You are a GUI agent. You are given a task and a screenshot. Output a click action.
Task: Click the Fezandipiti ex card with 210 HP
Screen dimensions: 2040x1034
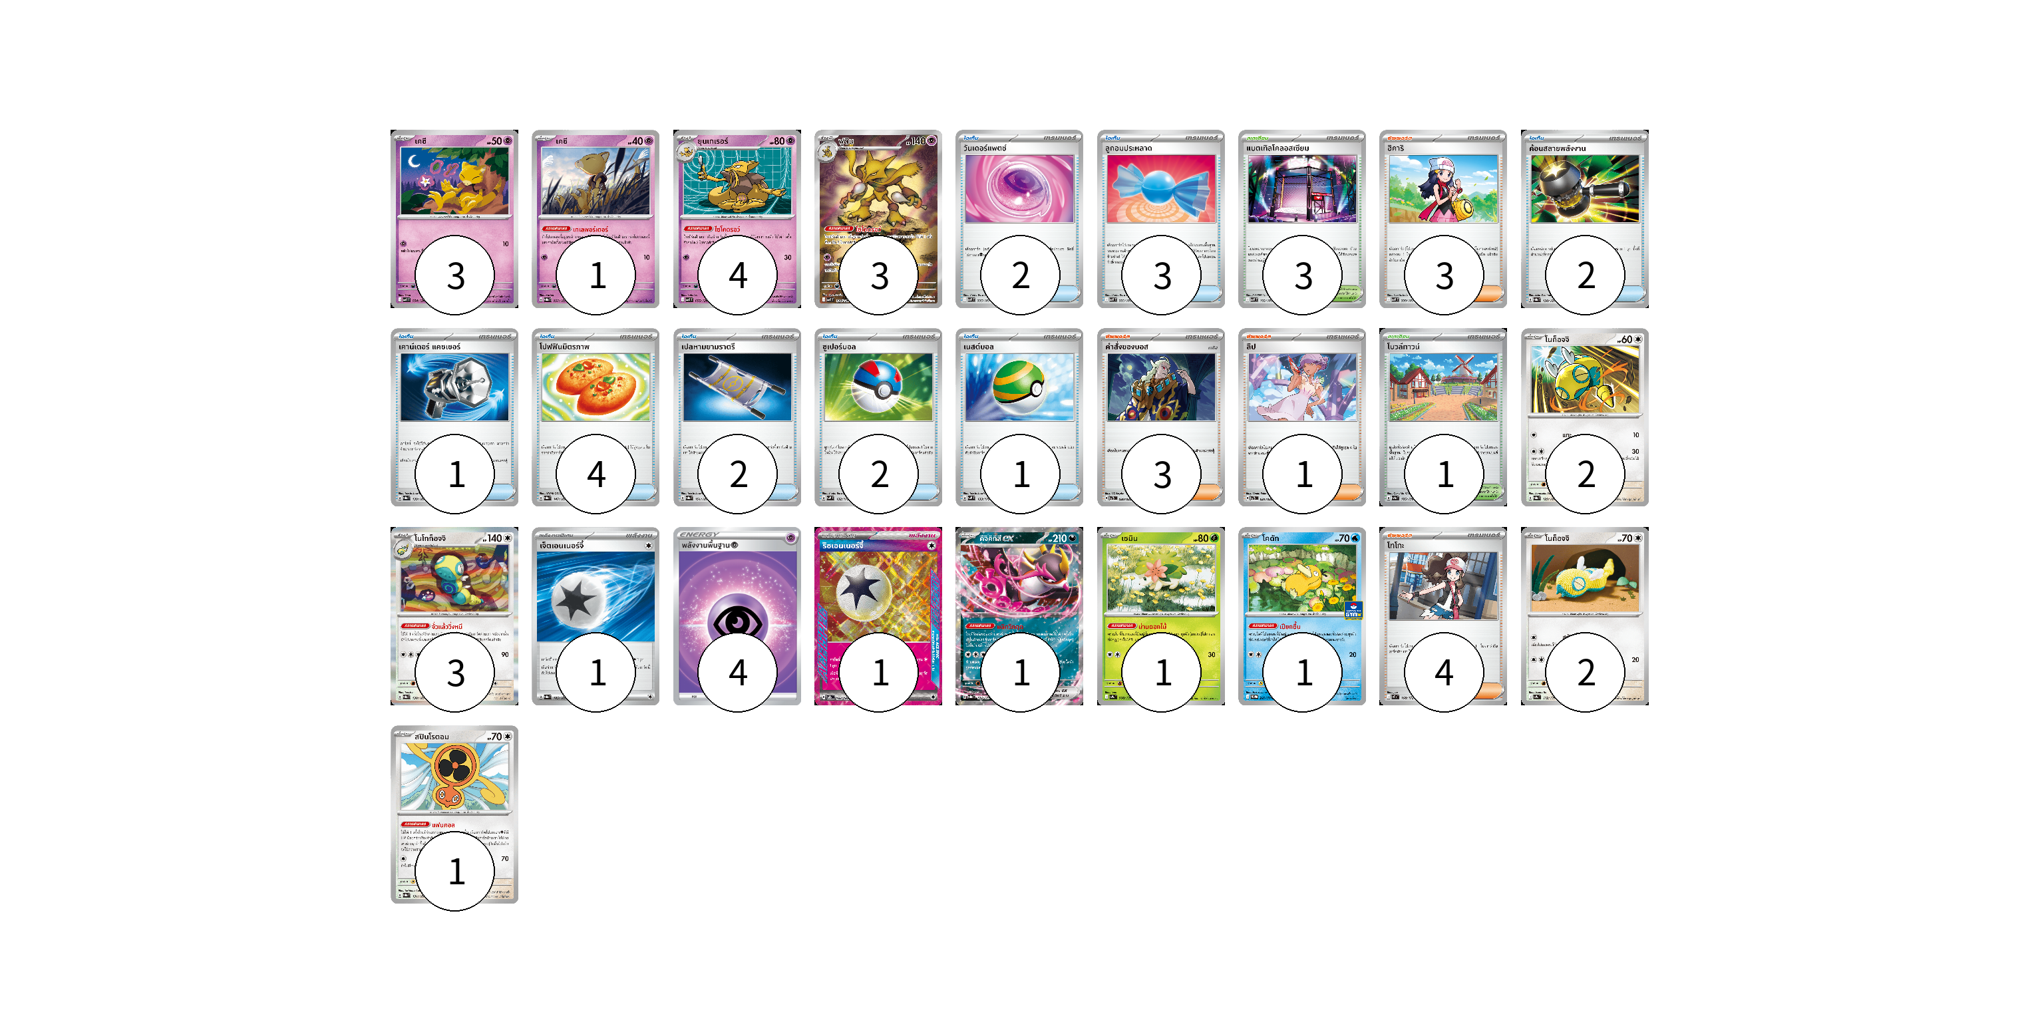pos(1019,616)
